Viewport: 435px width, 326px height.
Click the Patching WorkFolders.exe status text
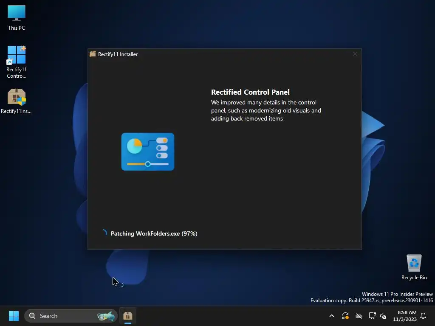154,233
